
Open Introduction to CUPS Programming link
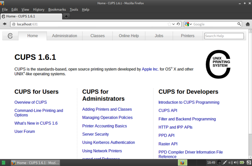[189, 102]
